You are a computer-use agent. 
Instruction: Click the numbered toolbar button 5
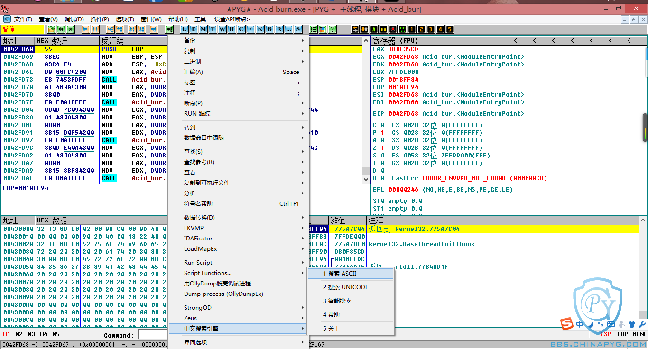450,29
